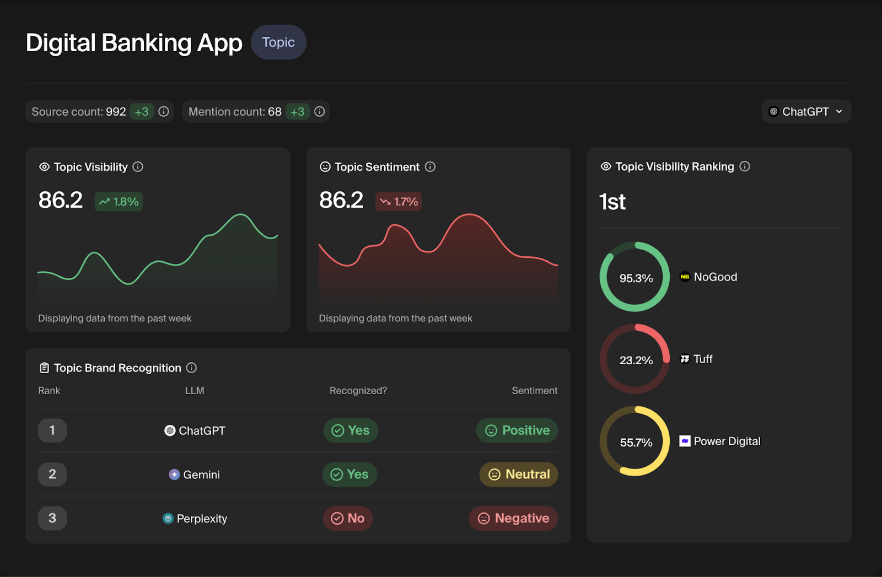
Task: Select the Neutral sentiment badge for Gemini
Action: click(x=519, y=474)
